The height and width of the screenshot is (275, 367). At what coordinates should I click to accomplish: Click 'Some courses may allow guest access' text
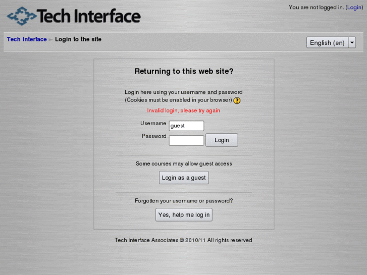click(x=184, y=163)
